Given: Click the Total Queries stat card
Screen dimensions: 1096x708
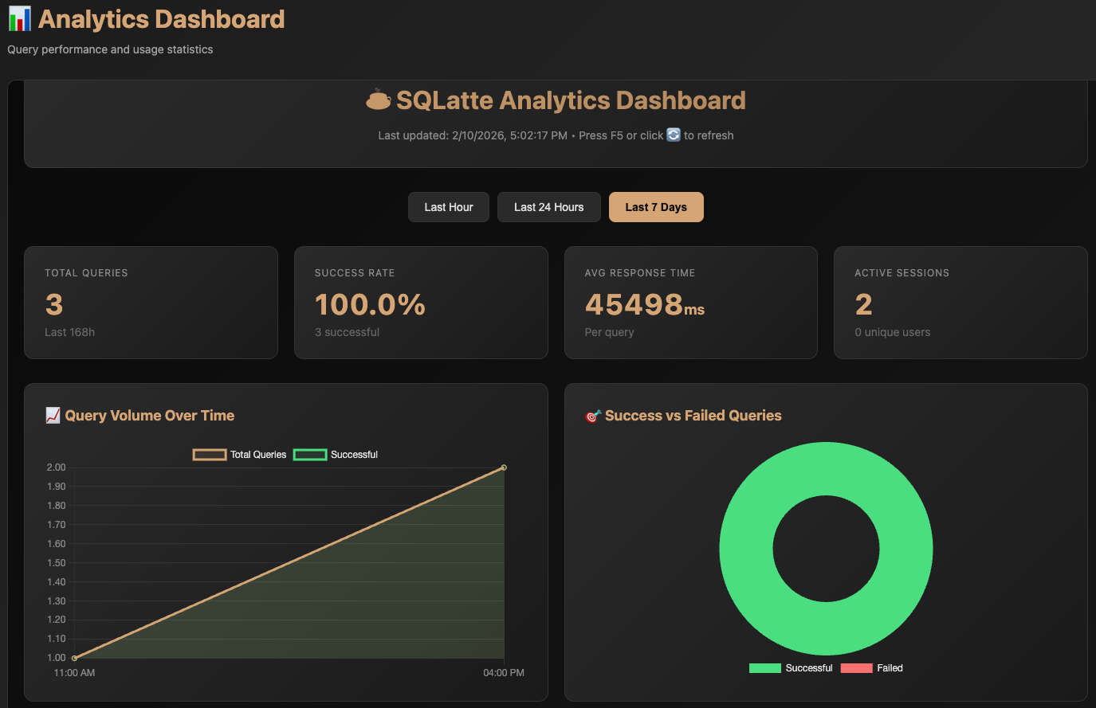Looking at the screenshot, I should 151,303.
